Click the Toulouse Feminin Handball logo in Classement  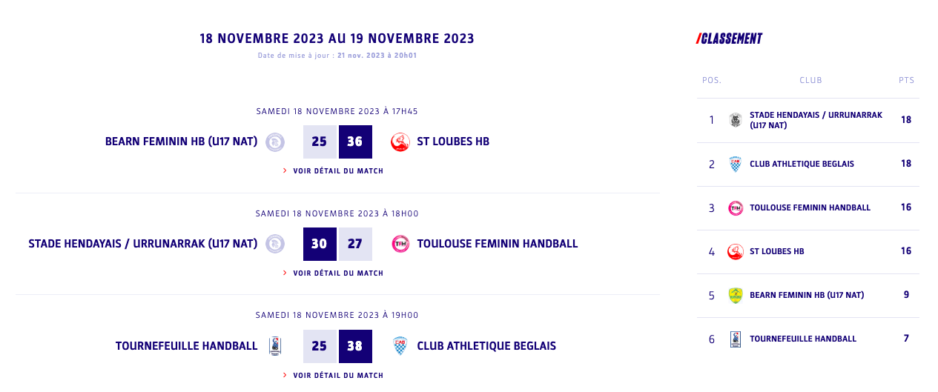736,207
